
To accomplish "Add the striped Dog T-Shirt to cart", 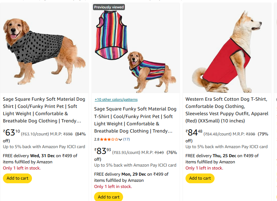I will click(x=109, y=197).
